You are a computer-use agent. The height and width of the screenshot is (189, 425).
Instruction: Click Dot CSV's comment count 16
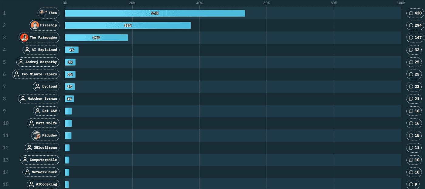[417, 111]
